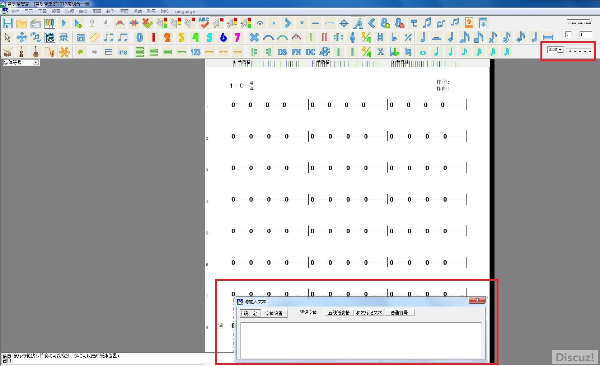Screen dimensions: 600x366
Task: Insert the DC marking
Action: [310, 52]
